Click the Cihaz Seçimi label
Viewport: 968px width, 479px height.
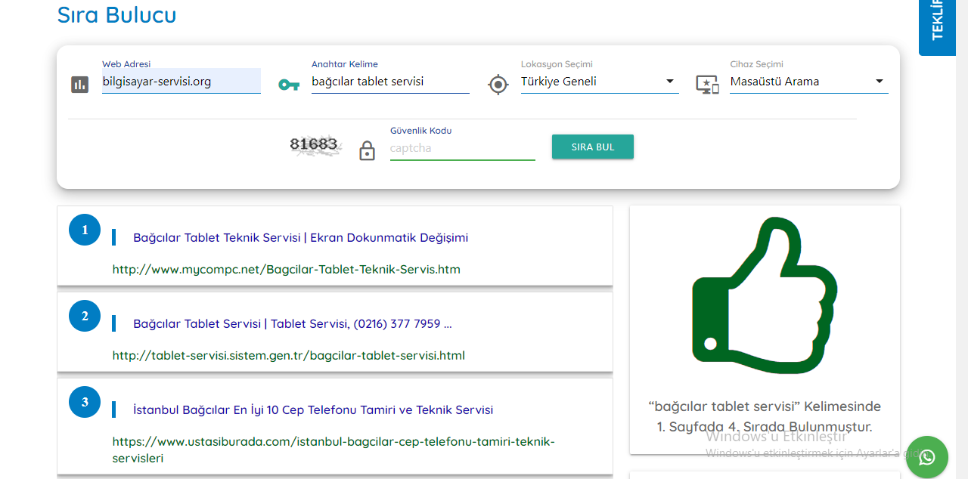[757, 64]
